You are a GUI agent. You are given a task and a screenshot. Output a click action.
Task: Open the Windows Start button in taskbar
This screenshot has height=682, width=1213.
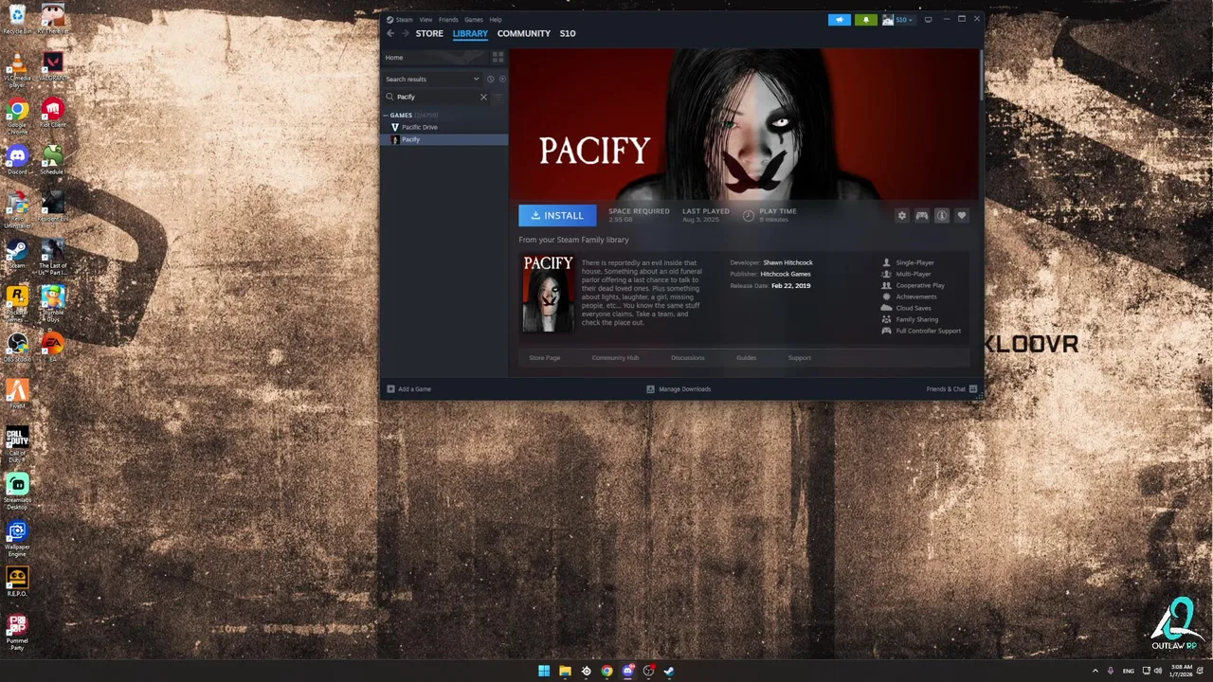pyautogui.click(x=544, y=671)
